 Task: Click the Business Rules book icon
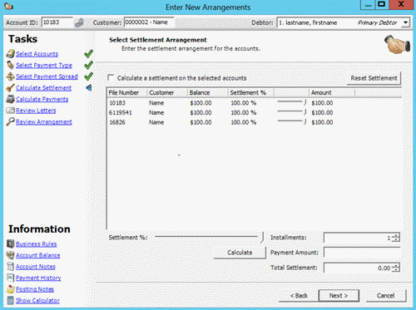pyautogui.click(x=11, y=244)
